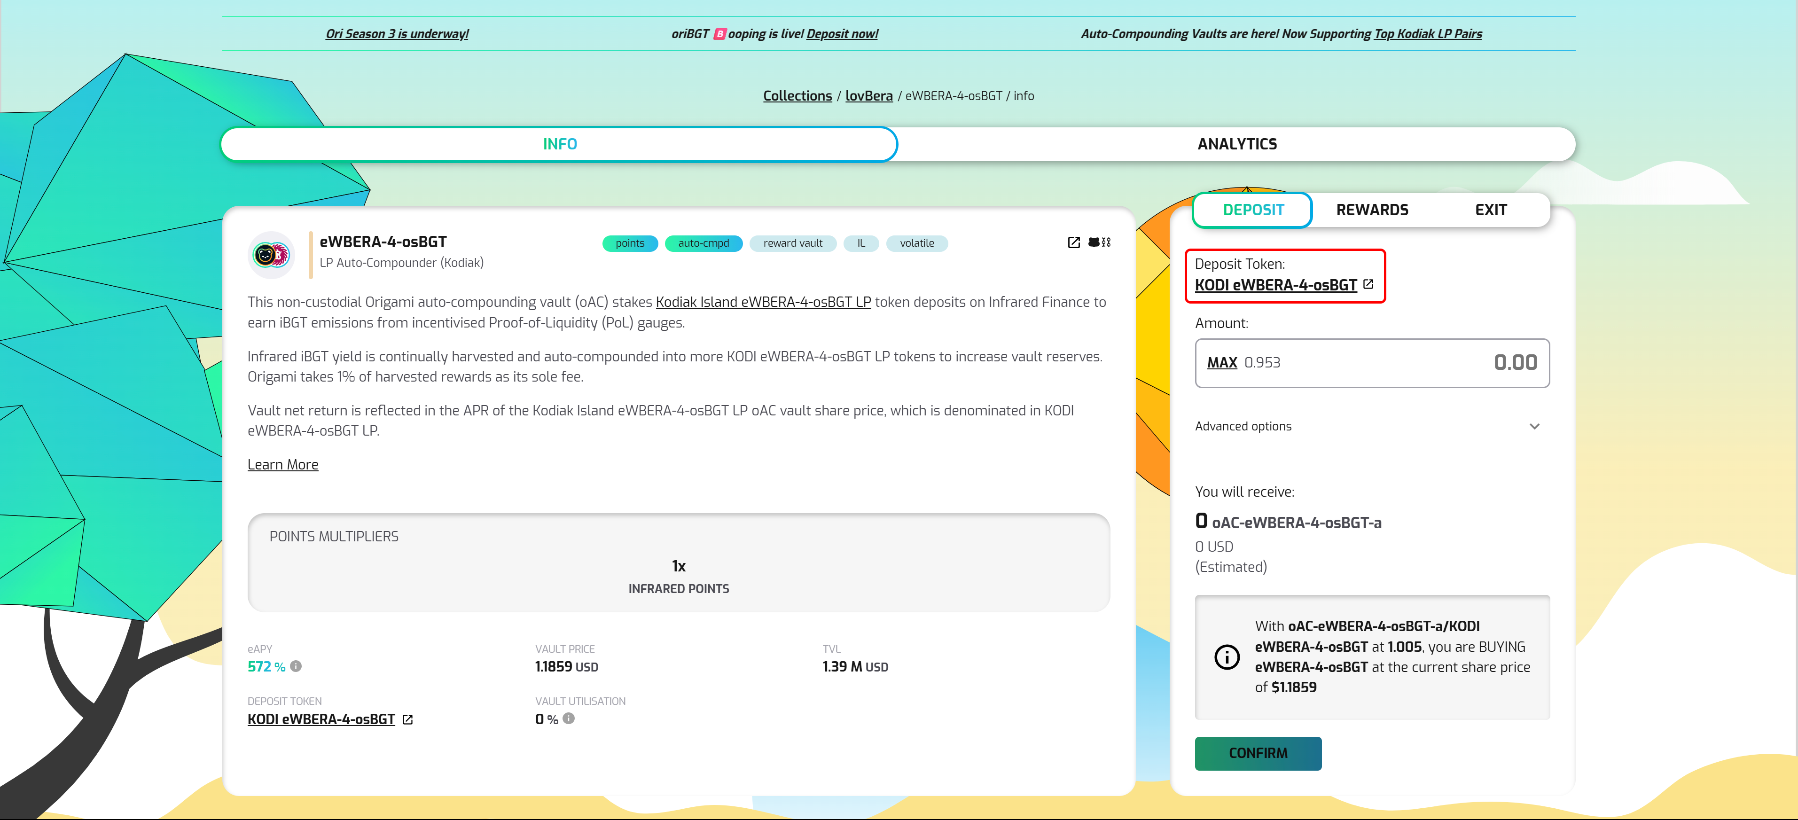Expand the Advanced options chevron
1798x820 pixels.
coord(1534,426)
